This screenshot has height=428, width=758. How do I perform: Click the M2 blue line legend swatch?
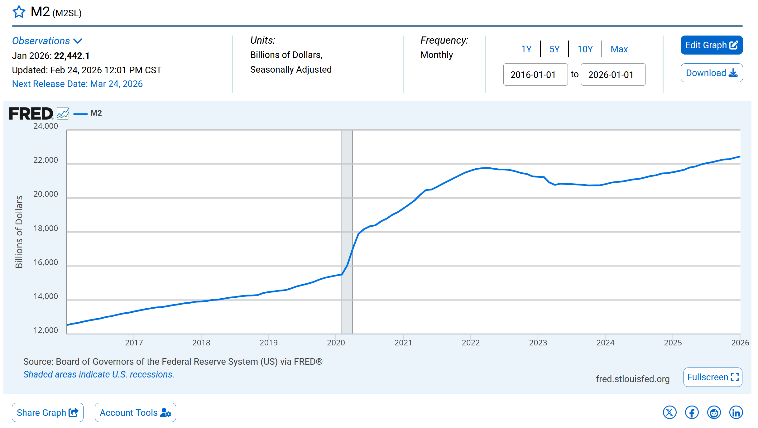[80, 114]
